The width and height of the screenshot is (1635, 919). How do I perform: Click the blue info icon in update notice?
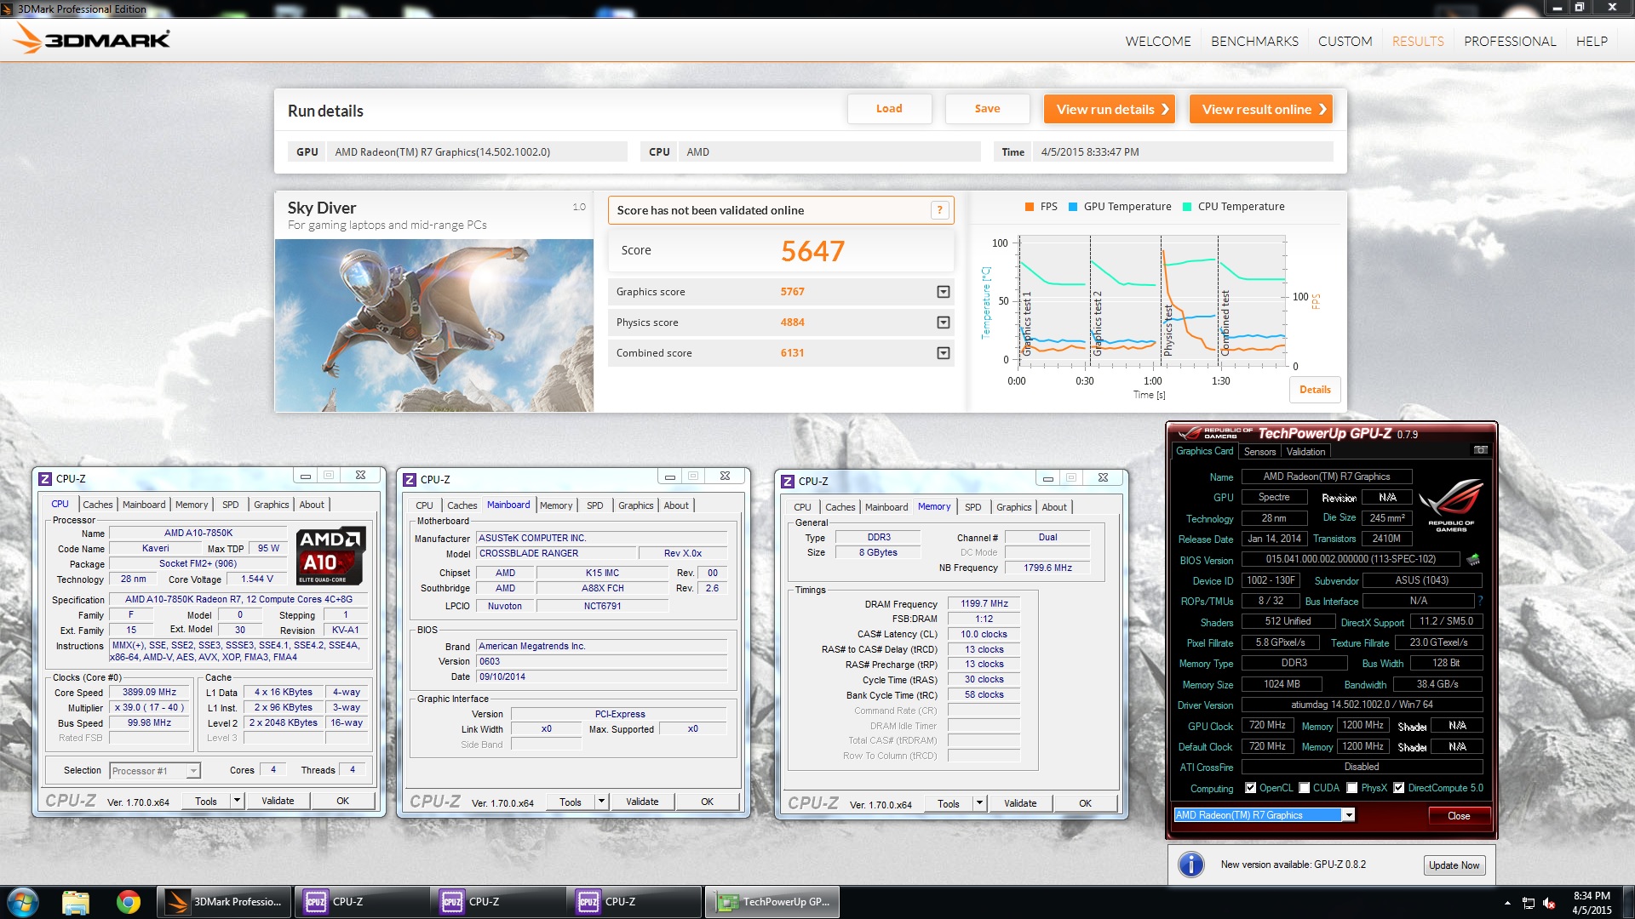[1190, 865]
